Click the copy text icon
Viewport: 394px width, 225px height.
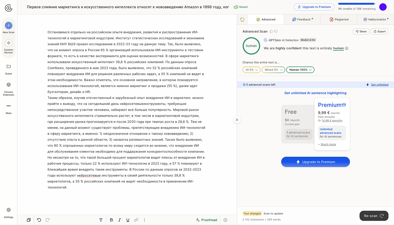tap(29, 220)
